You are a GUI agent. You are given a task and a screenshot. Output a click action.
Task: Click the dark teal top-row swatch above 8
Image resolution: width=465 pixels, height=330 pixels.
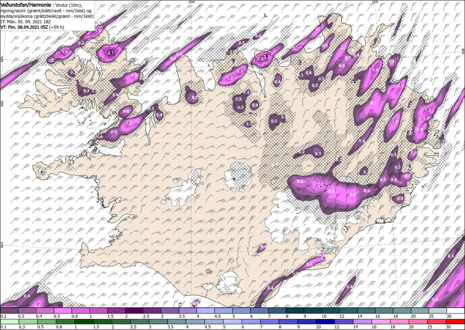[x=295, y=310]
